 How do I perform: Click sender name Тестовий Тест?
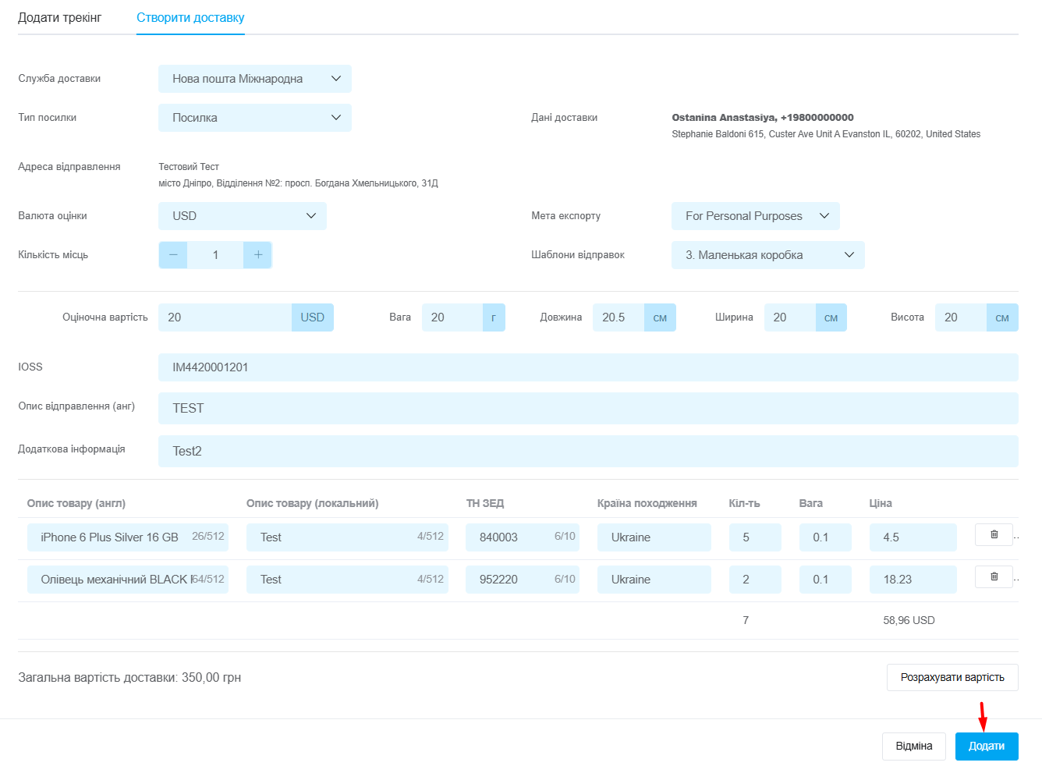[x=189, y=167]
